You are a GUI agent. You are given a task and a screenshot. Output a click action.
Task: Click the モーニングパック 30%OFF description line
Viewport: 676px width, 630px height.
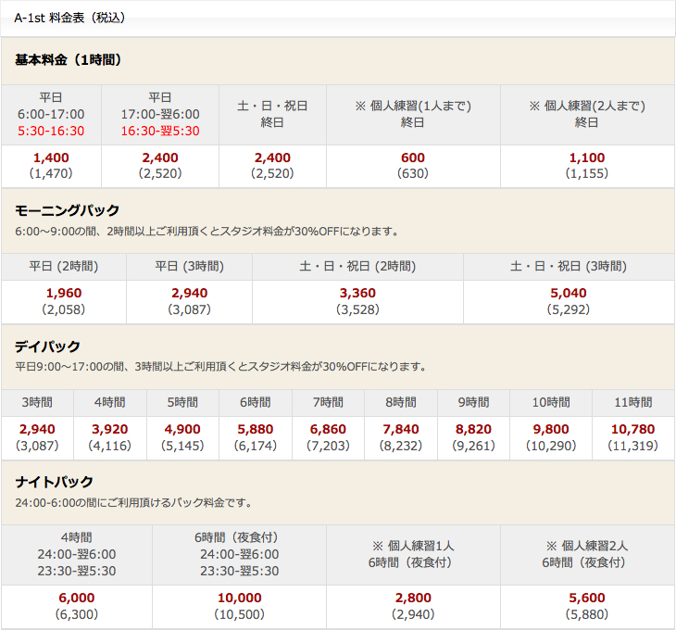point(207,232)
